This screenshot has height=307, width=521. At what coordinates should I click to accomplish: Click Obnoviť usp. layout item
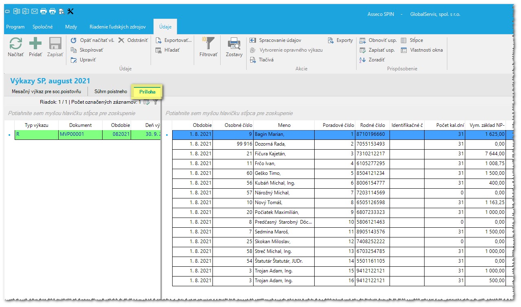coord(378,40)
